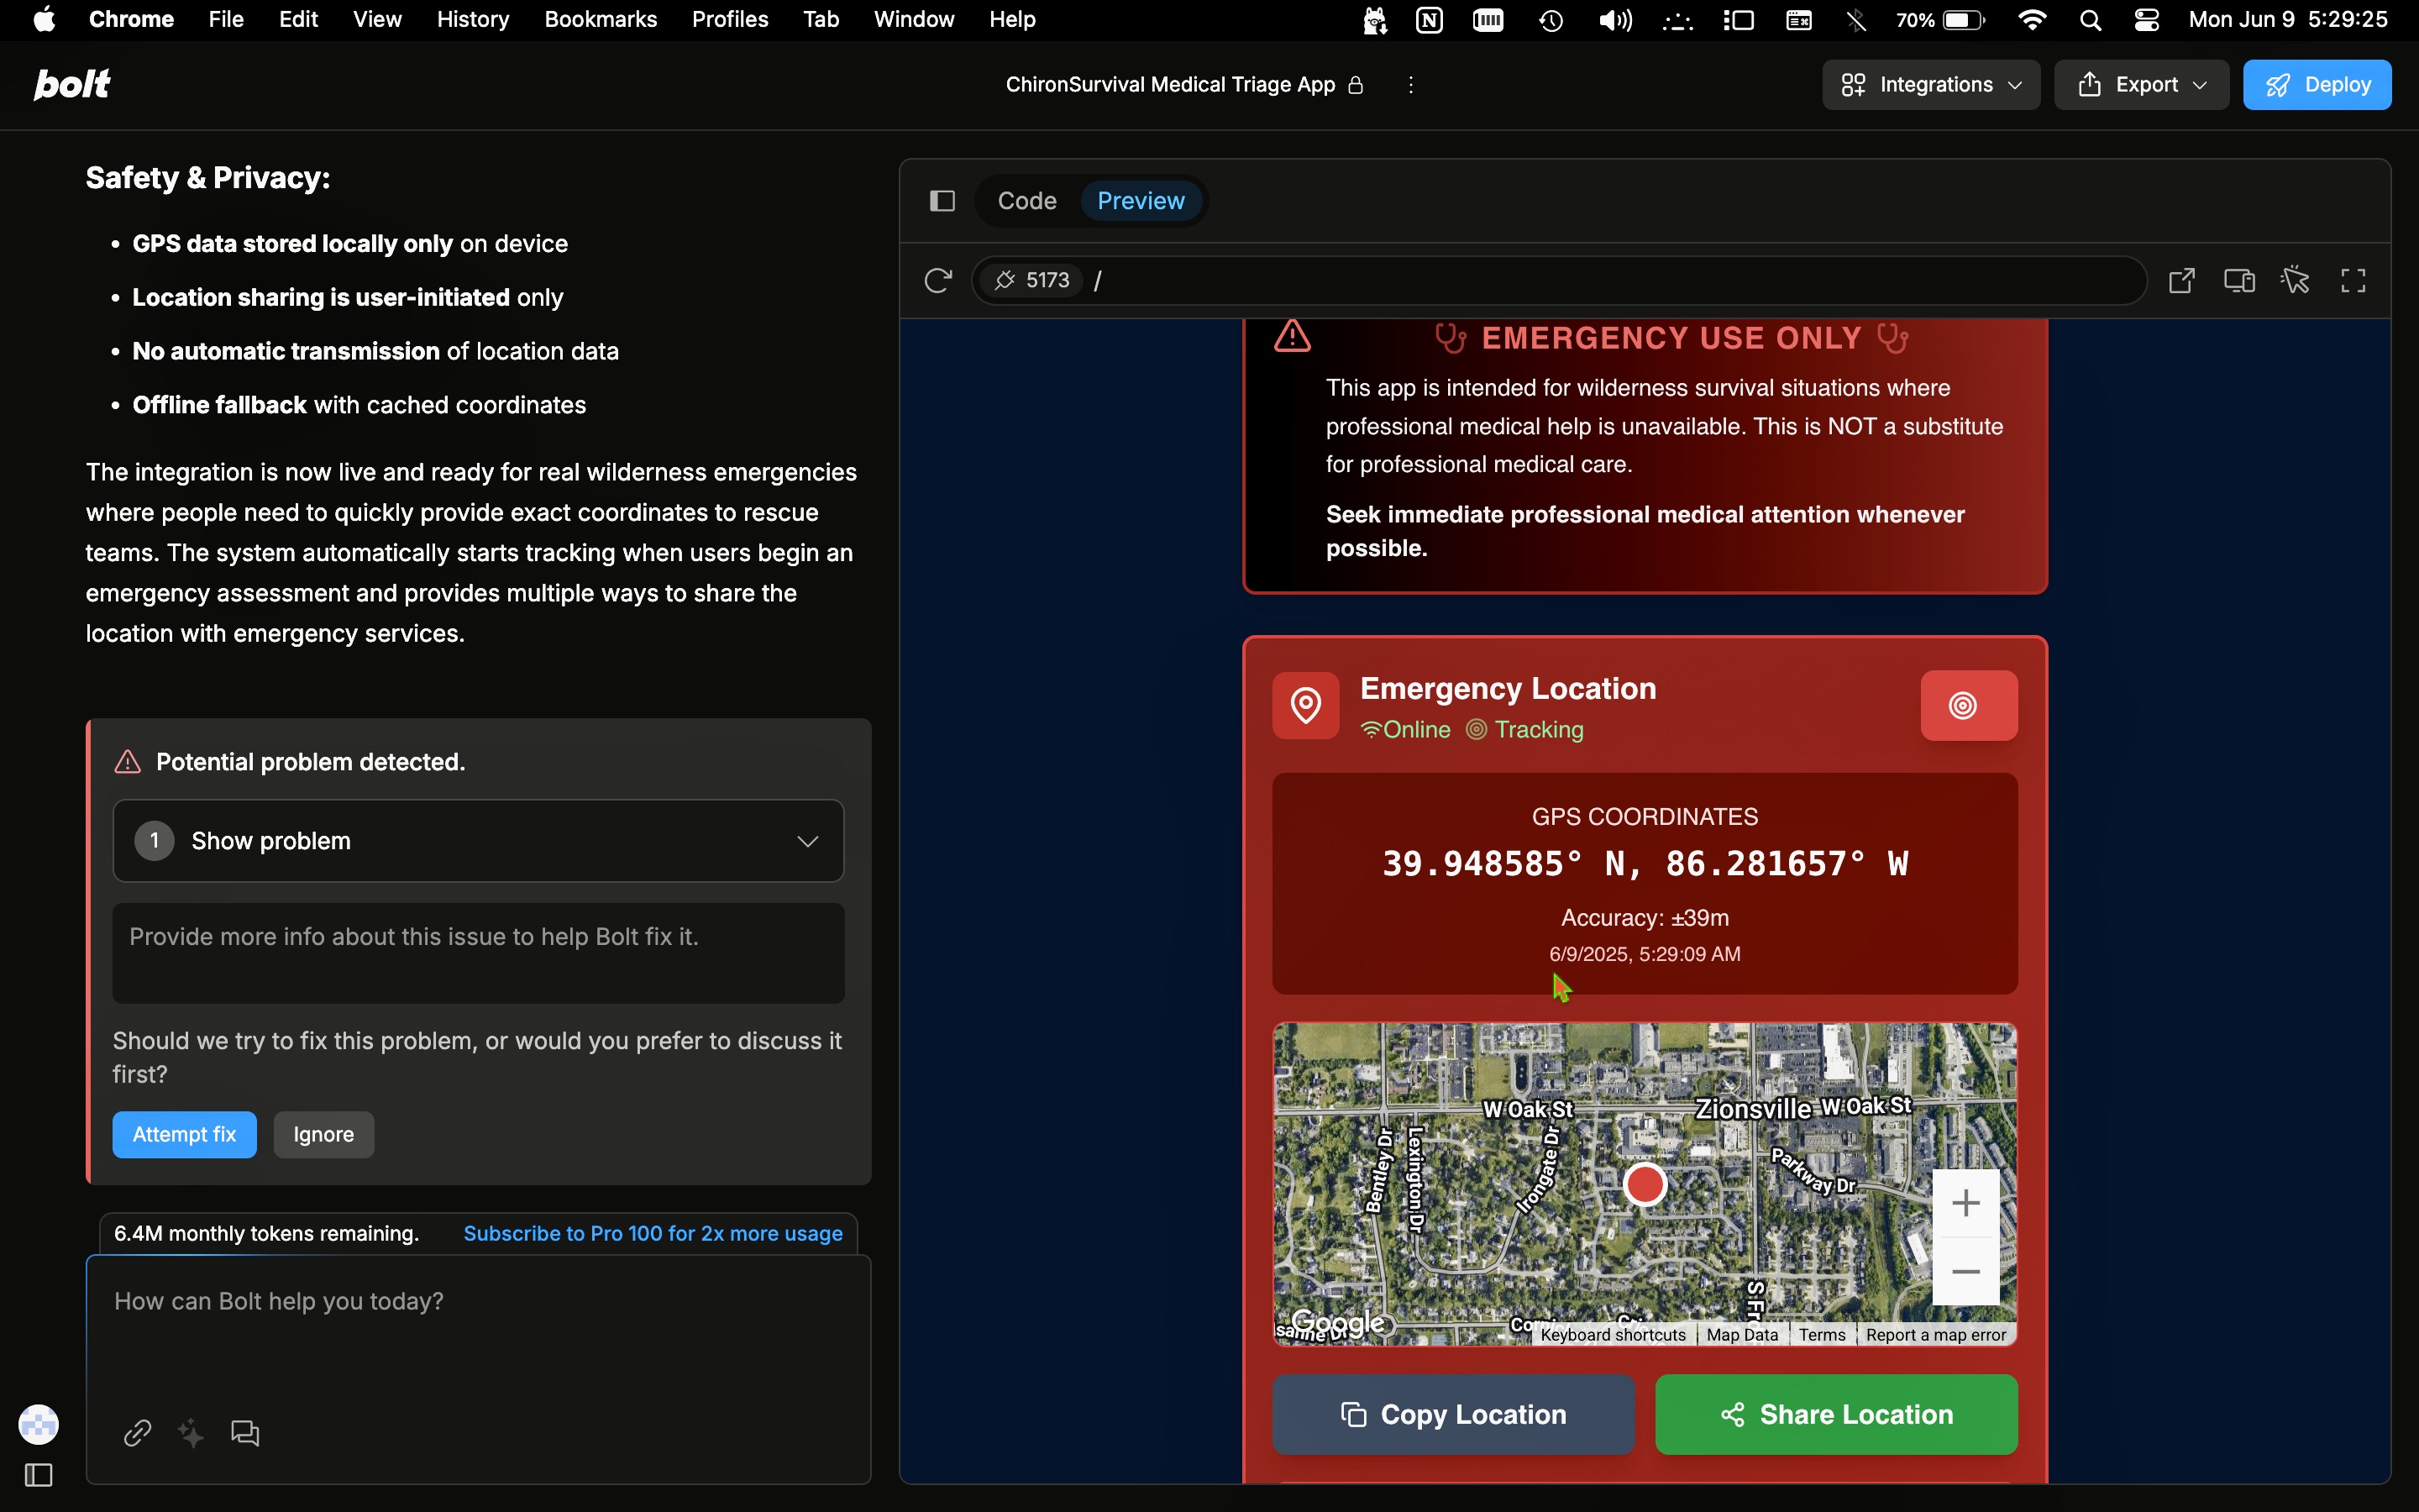This screenshot has width=2419, height=1512.
Task: Toggle the bottom-left sidebar panel
Action: [38, 1475]
